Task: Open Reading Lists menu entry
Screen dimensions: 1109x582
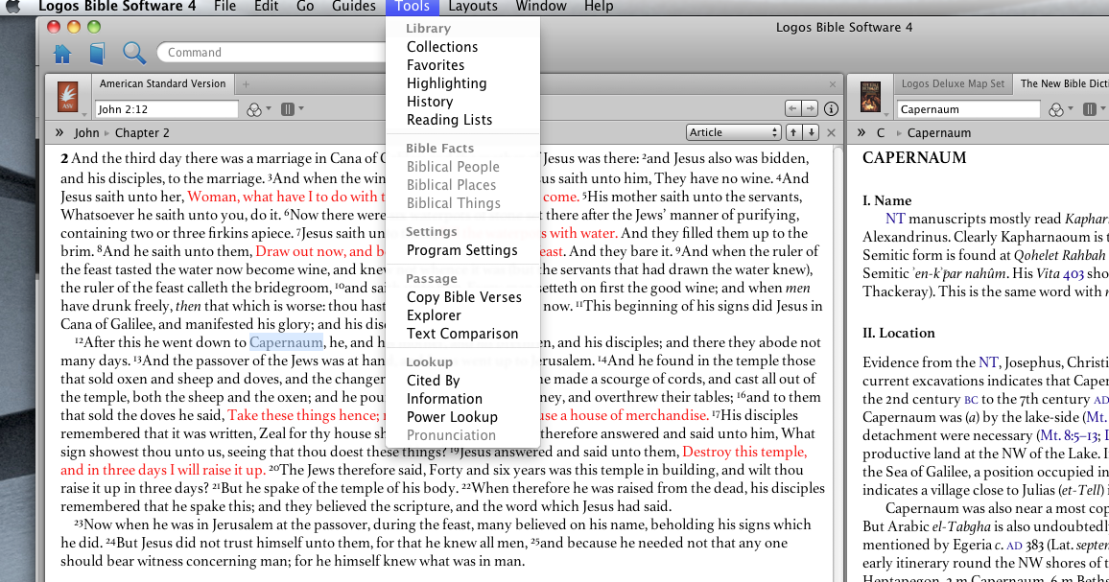Action: click(x=449, y=120)
